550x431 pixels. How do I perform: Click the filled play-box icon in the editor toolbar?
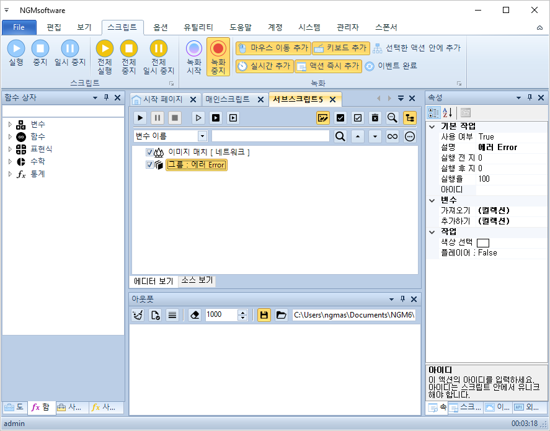coord(216,118)
